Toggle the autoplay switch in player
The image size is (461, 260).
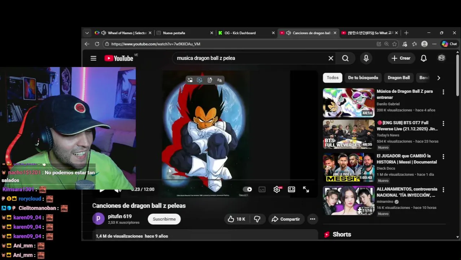[x=247, y=189]
